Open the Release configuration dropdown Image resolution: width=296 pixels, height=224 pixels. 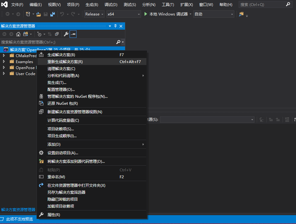(x=94, y=14)
